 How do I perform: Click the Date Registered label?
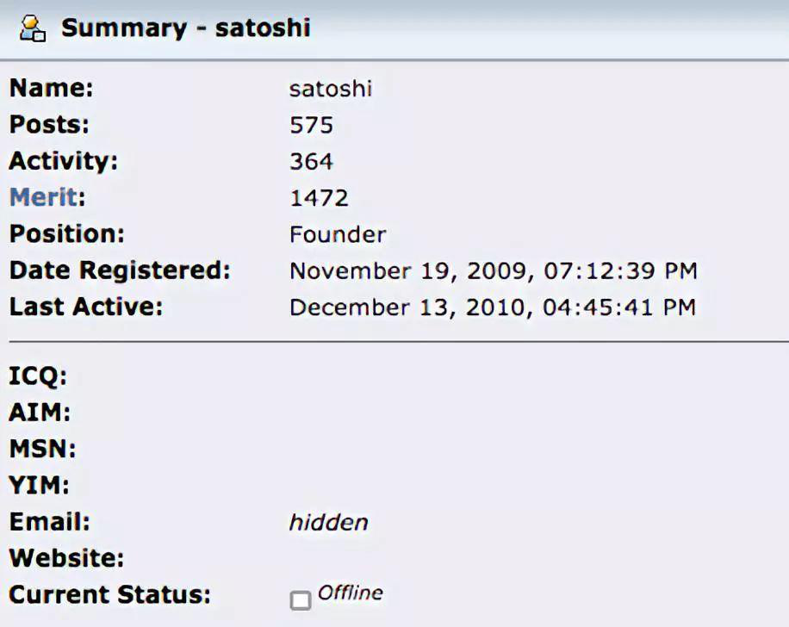(120, 270)
